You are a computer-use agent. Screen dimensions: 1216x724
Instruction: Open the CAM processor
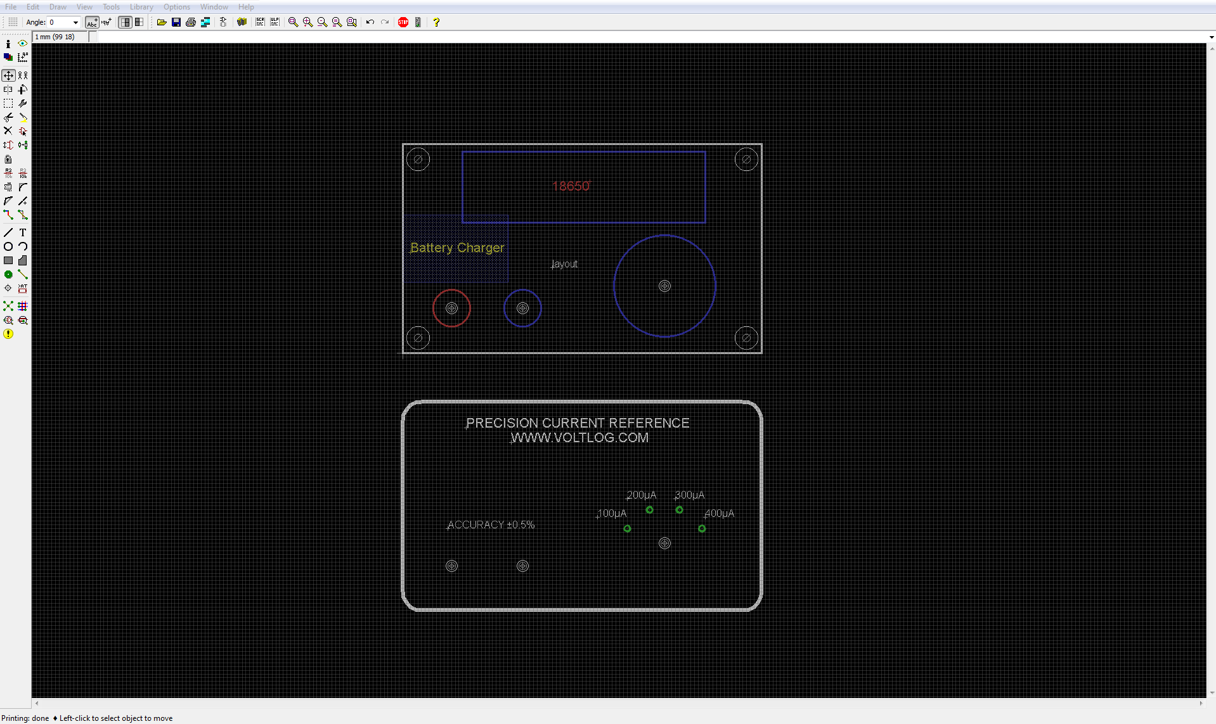click(205, 23)
